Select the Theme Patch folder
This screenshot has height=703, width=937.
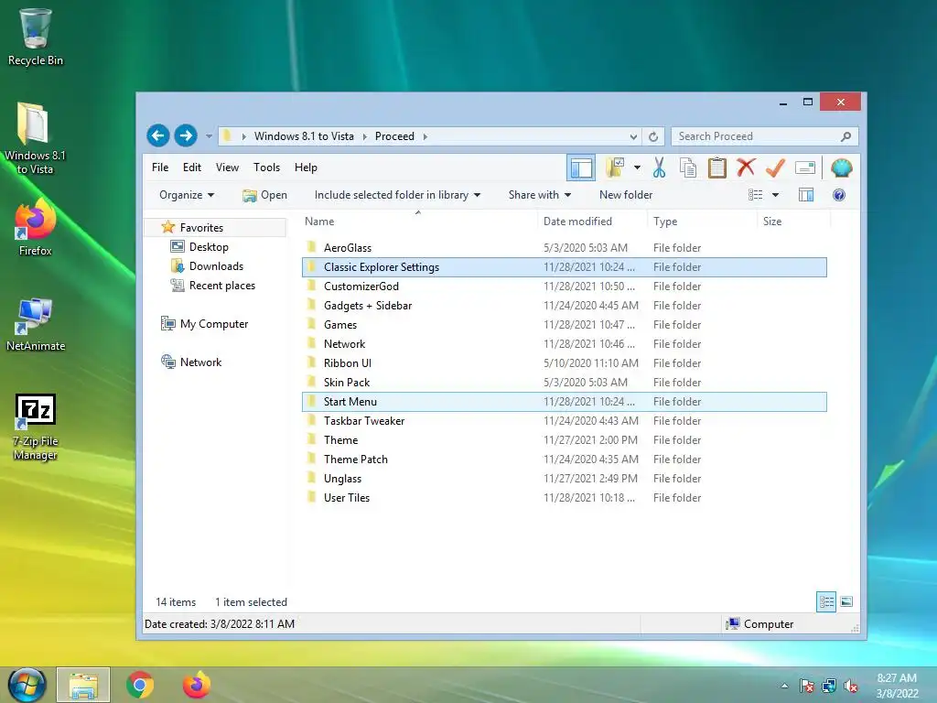pyautogui.click(x=564, y=460)
